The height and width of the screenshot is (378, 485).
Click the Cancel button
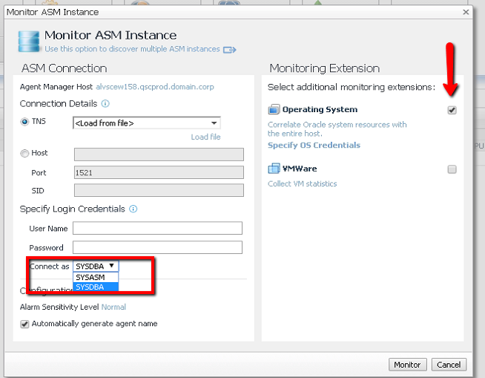(449, 365)
